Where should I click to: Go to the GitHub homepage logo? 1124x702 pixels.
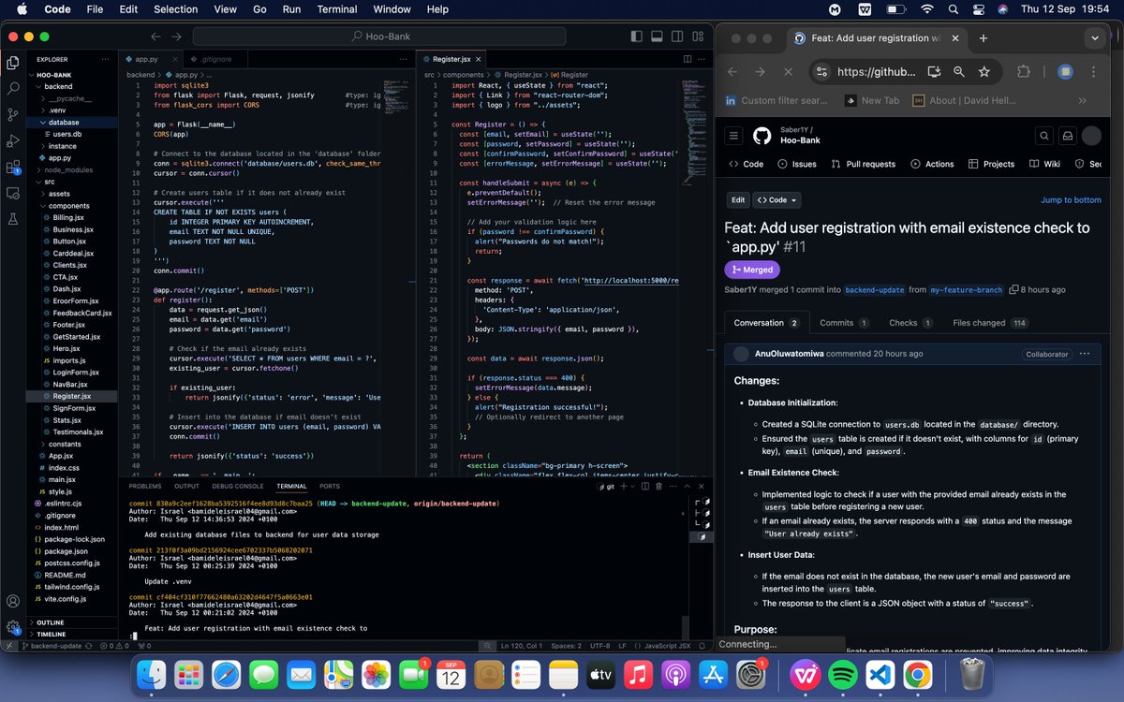coord(762,136)
